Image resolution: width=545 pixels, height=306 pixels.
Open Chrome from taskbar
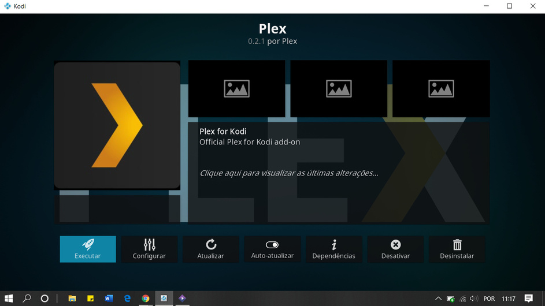click(x=146, y=298)
